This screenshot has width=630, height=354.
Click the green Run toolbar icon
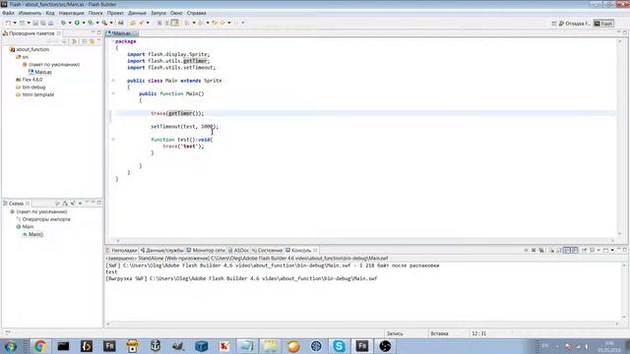coord(77,23)
